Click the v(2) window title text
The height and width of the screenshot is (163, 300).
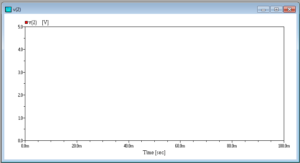click(x=17, y=10)
